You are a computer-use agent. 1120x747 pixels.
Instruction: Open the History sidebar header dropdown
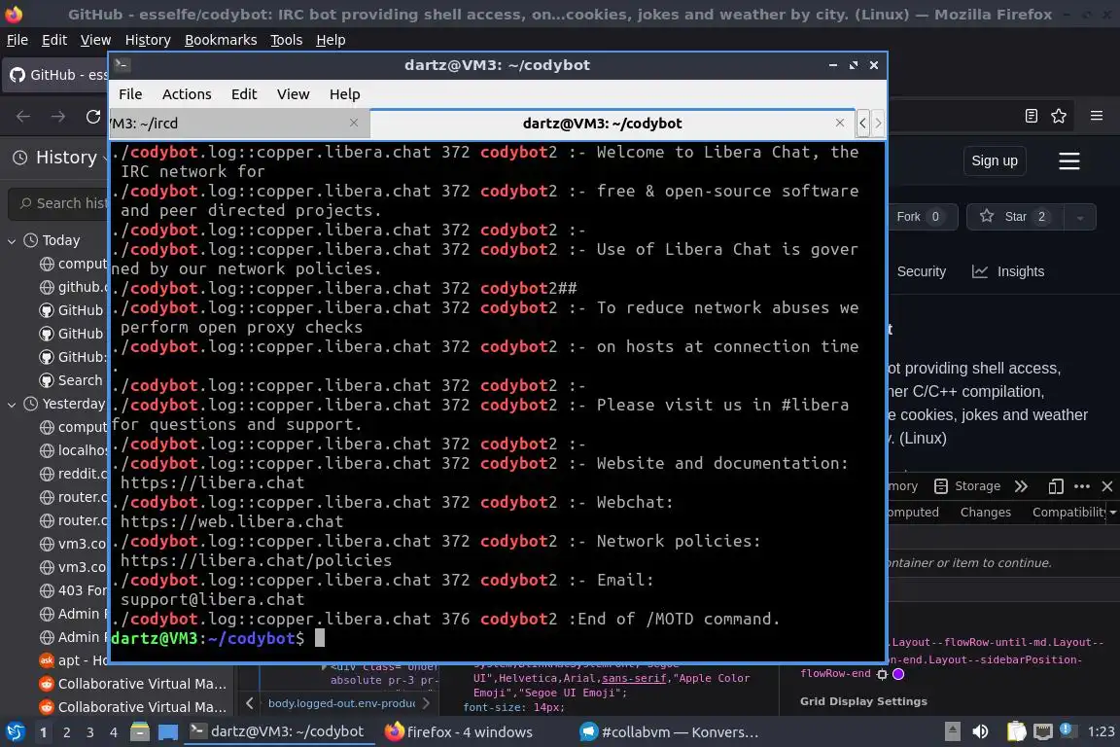(59, 158)
